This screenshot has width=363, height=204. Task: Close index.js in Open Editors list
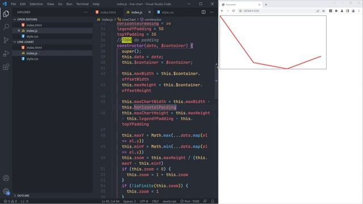coord(19,31)
